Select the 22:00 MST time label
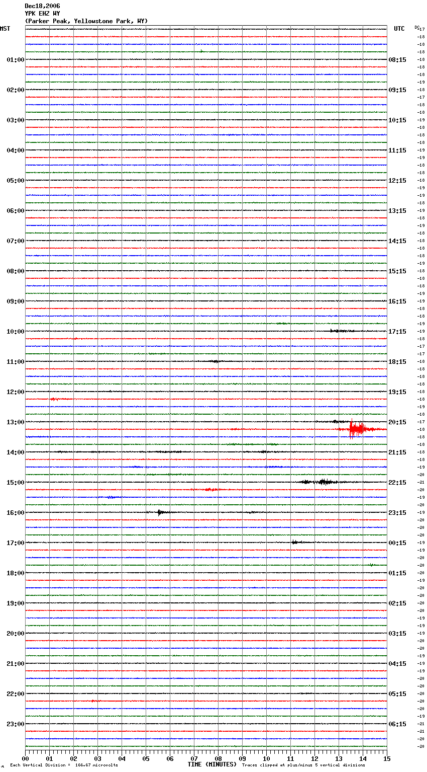 click(16, 694)
